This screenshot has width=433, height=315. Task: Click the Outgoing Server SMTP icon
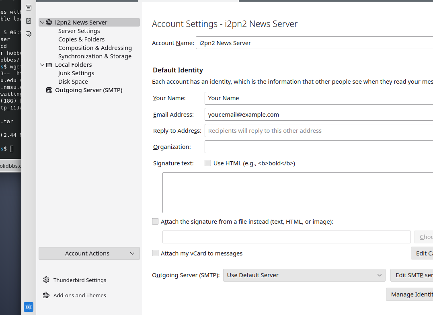coord(49,91)
